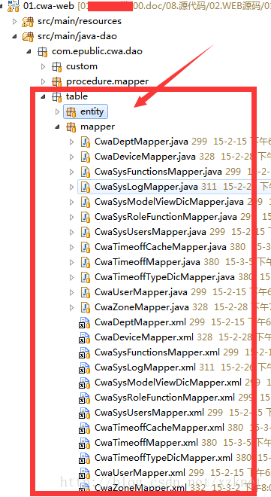Click the 01.cwa-web project icon
Screen dimensions: 271x497
(x=14, y=5)
